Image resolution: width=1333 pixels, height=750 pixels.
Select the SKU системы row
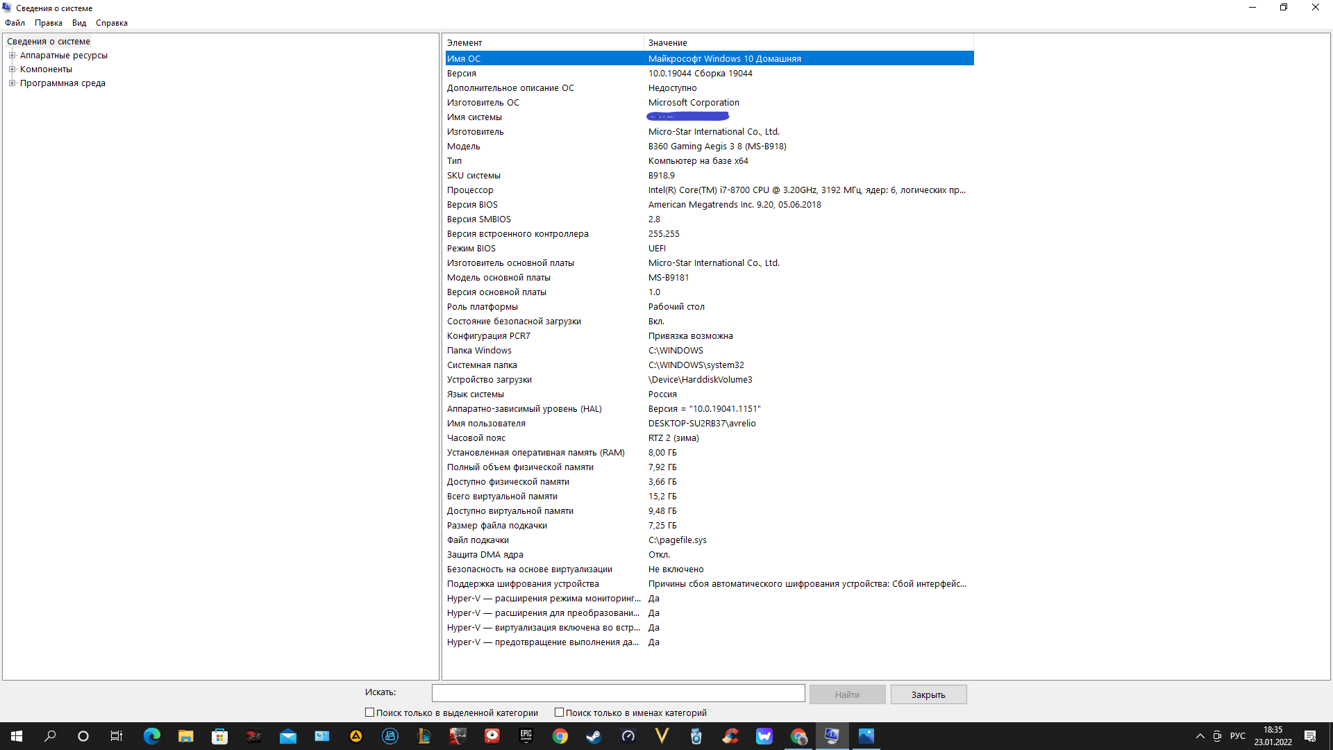tap(709, 175)
